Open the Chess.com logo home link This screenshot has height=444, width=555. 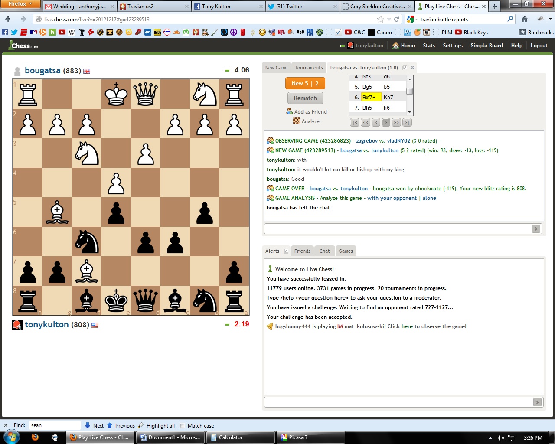tap(23, 46)
